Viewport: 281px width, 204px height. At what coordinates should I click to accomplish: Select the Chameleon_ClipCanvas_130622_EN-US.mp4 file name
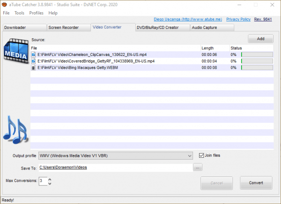92,55
